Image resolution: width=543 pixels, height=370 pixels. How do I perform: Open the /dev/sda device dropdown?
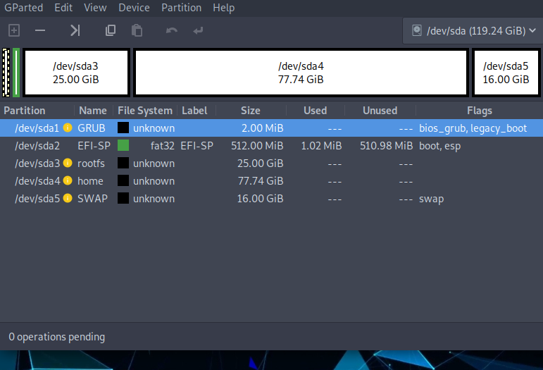[473, 31]
